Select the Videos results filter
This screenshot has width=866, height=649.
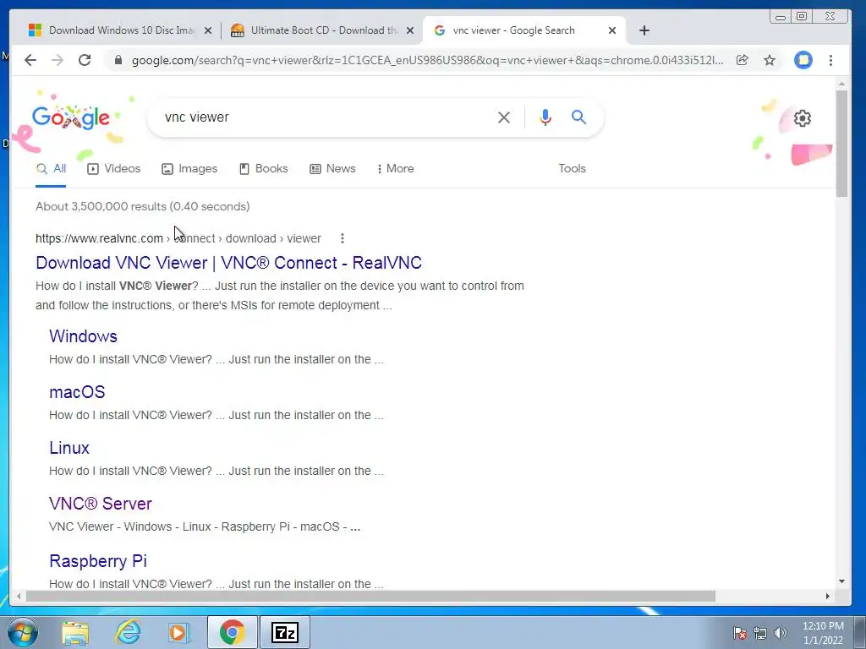pos(114,169)
